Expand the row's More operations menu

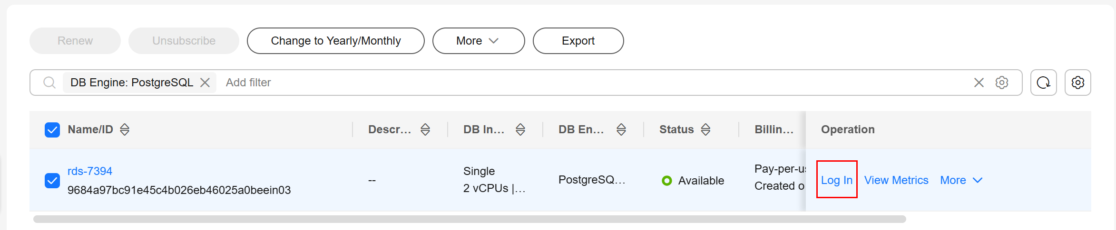(x=961, y=180)
